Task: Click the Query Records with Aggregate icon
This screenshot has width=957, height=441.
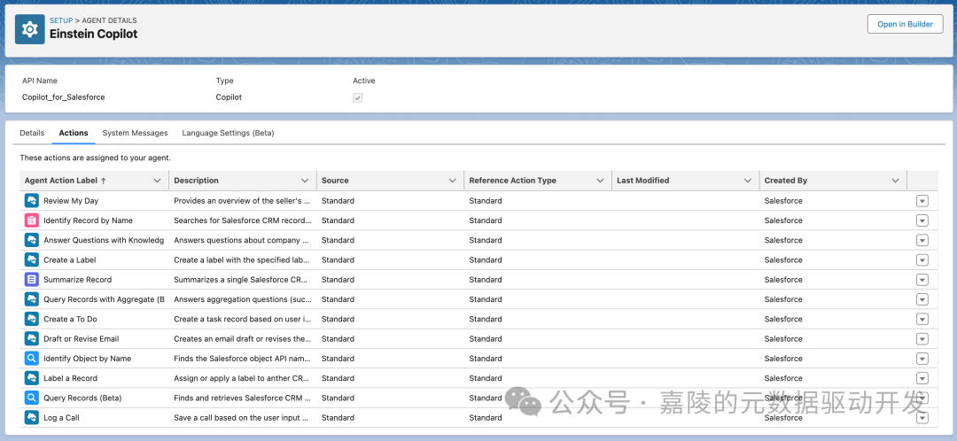Action: coord(32,299)
